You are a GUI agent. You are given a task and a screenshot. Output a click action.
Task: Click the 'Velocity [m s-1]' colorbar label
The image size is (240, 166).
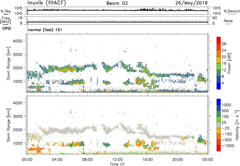click(237, 125)
